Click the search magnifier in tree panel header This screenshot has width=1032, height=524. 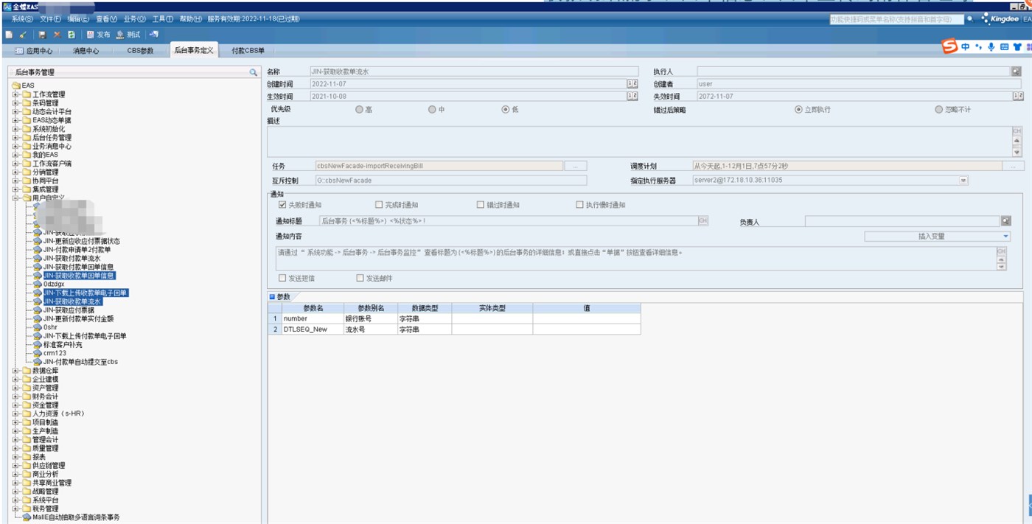coord(253,72)
